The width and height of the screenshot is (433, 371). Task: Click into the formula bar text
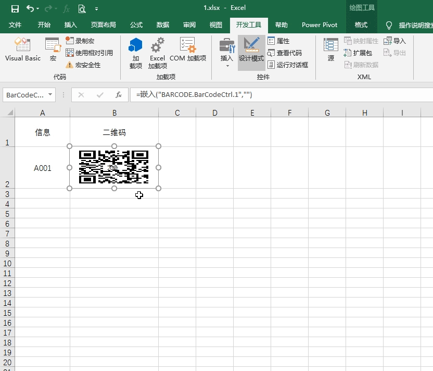282,95
